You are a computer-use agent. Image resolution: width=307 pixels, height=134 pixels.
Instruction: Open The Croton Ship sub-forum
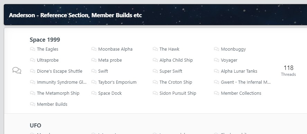176,82
